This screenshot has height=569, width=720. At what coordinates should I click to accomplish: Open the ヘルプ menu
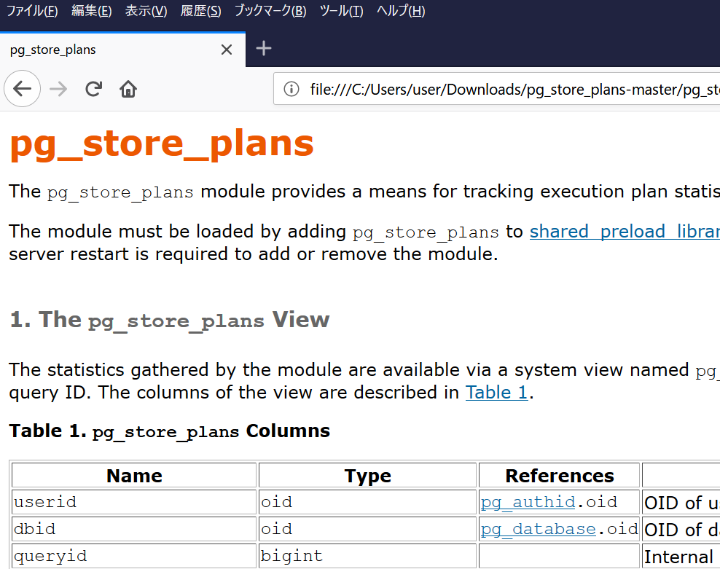click(x=400, y=11)
